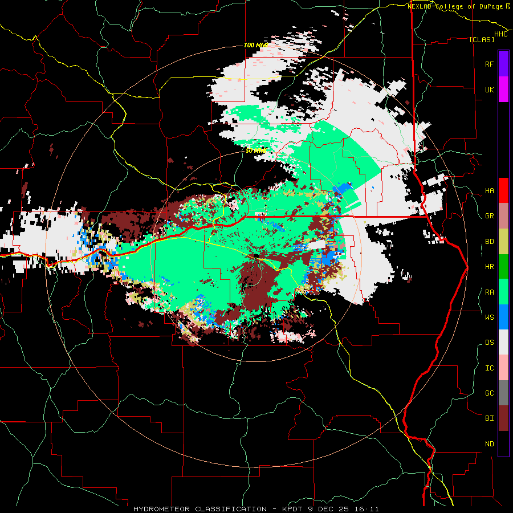Click the BI legend label
Viewport: 513px width, 513px height.
pyautogui.click(x=489, y=418)
